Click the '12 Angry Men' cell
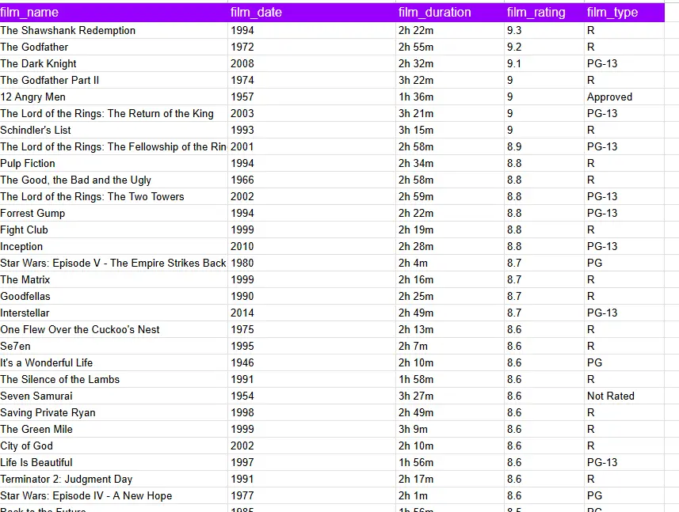Viewport: 679px width, 512px height. pos(113,97)
